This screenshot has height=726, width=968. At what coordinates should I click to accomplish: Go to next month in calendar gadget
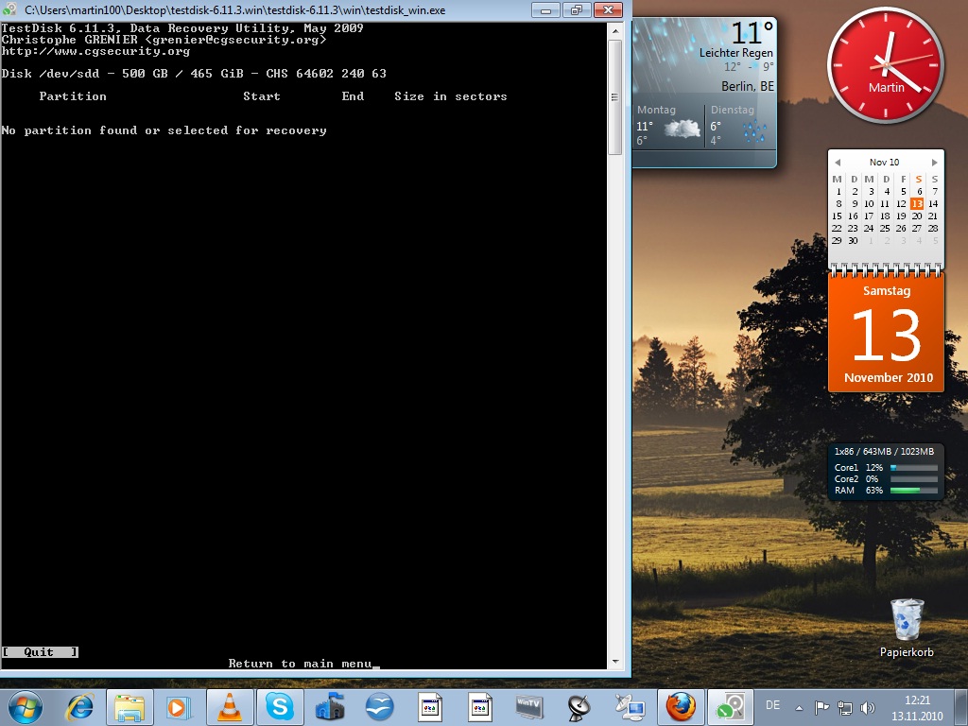[x=935, y=163]
